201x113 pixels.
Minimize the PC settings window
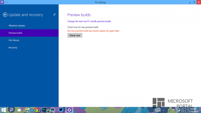coord(190,2)
